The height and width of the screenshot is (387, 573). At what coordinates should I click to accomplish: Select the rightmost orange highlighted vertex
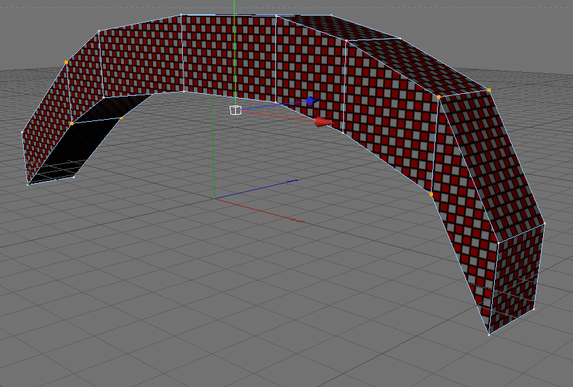pyautogui.click(x=489, y=90)
